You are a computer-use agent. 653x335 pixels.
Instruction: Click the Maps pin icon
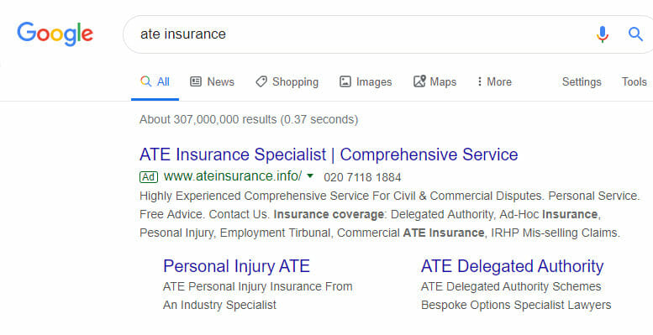click(419, 81)
